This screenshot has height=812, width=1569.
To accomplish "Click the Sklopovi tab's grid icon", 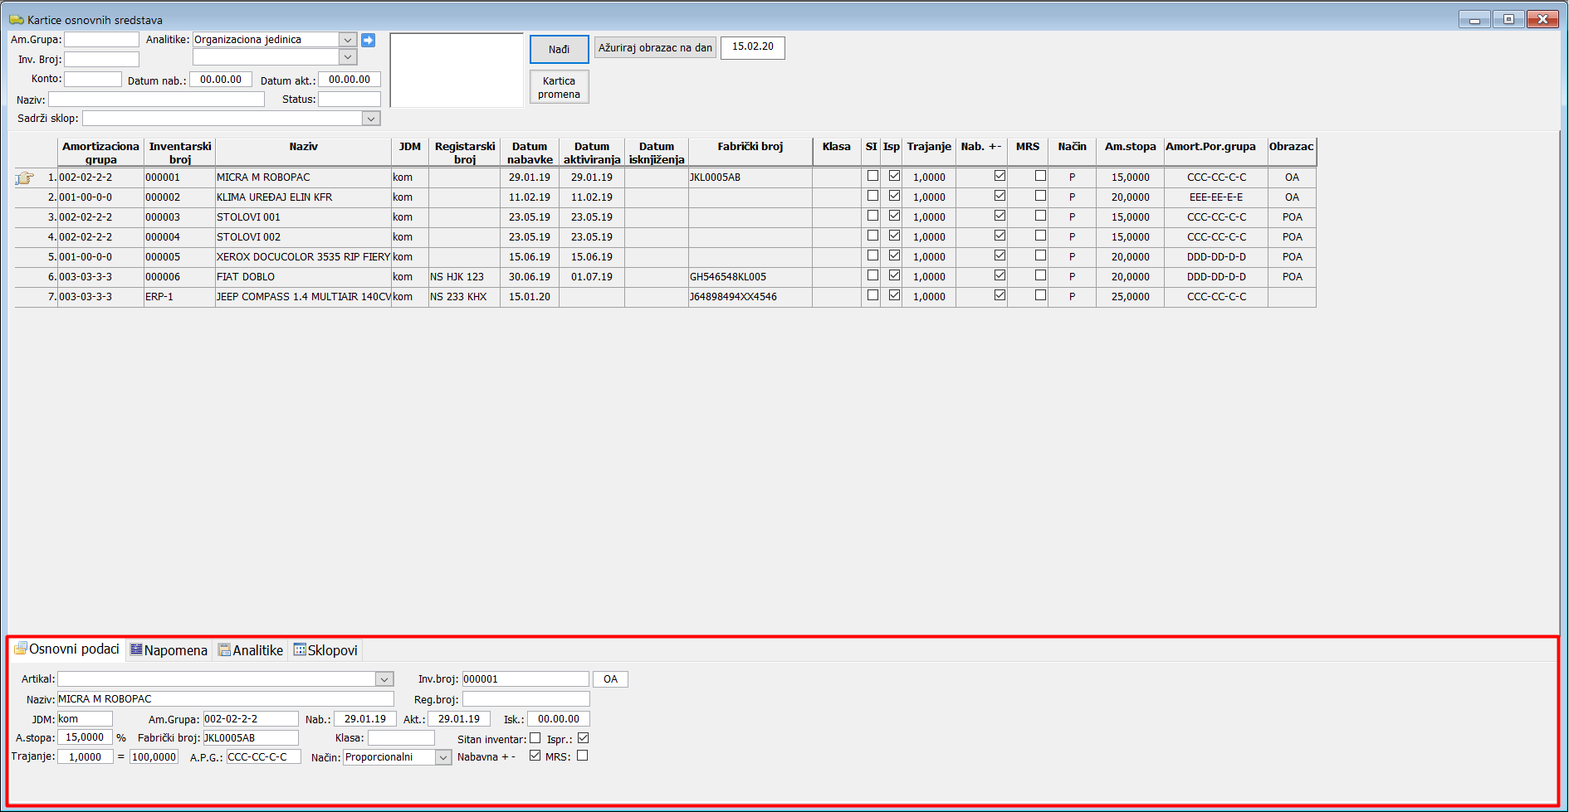I will (300, 649).
